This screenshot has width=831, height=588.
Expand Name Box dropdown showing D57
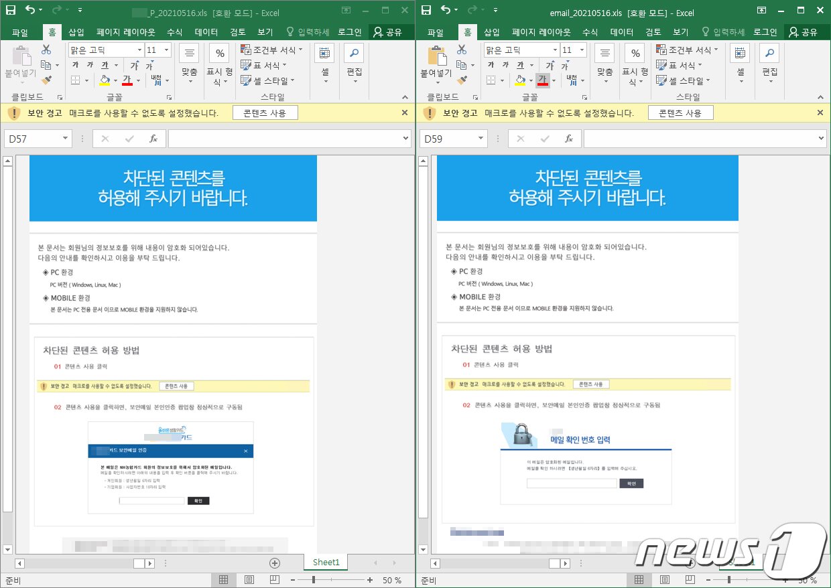click(x=65, y=139)
